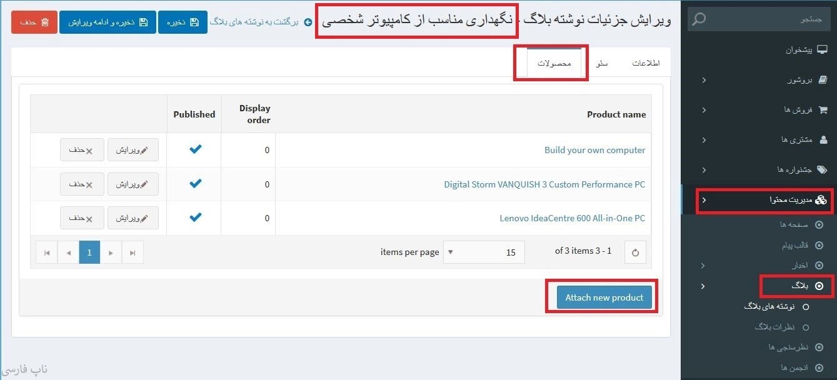This screenshot has height=380, width=837.
Task: Open Digital Storm VANQUISH 3 product link
Action: coord(544,184)
